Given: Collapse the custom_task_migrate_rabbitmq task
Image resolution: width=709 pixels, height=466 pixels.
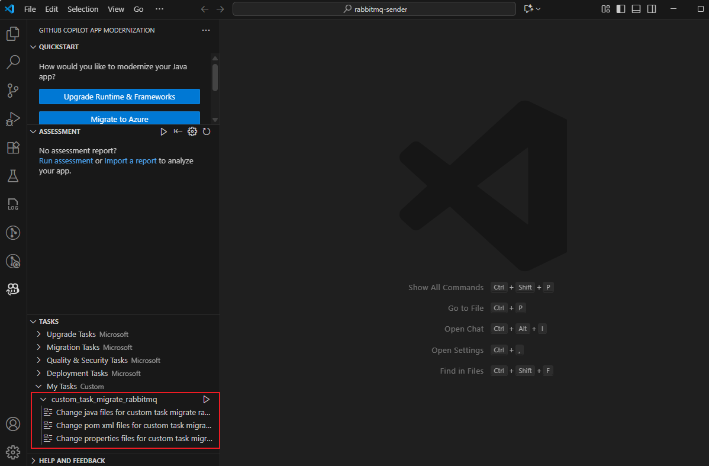Looking at the screenshot, I should [42, 399].
